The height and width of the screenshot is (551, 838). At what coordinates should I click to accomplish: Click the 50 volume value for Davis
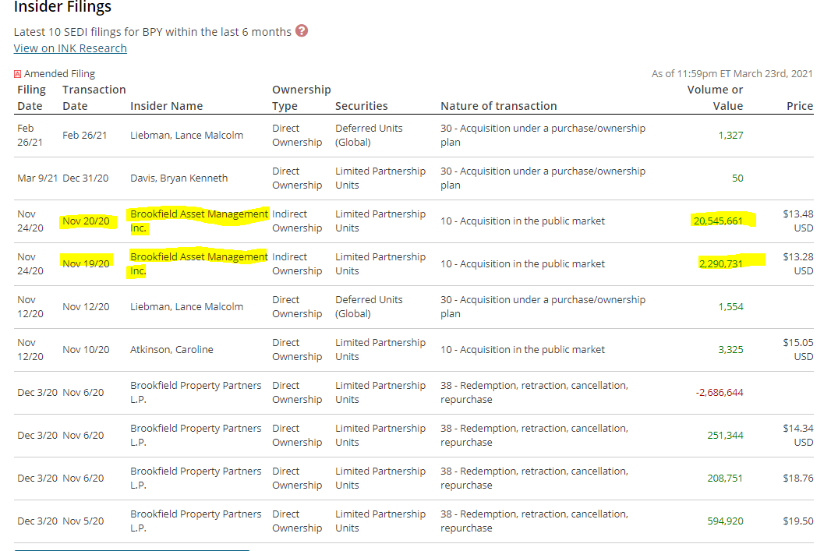[737, 178]
